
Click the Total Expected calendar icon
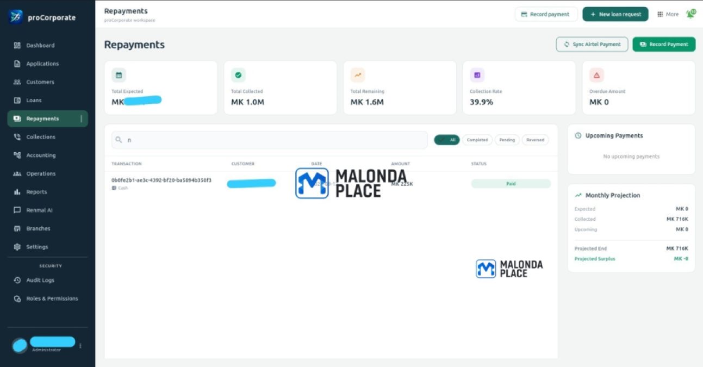119,75
